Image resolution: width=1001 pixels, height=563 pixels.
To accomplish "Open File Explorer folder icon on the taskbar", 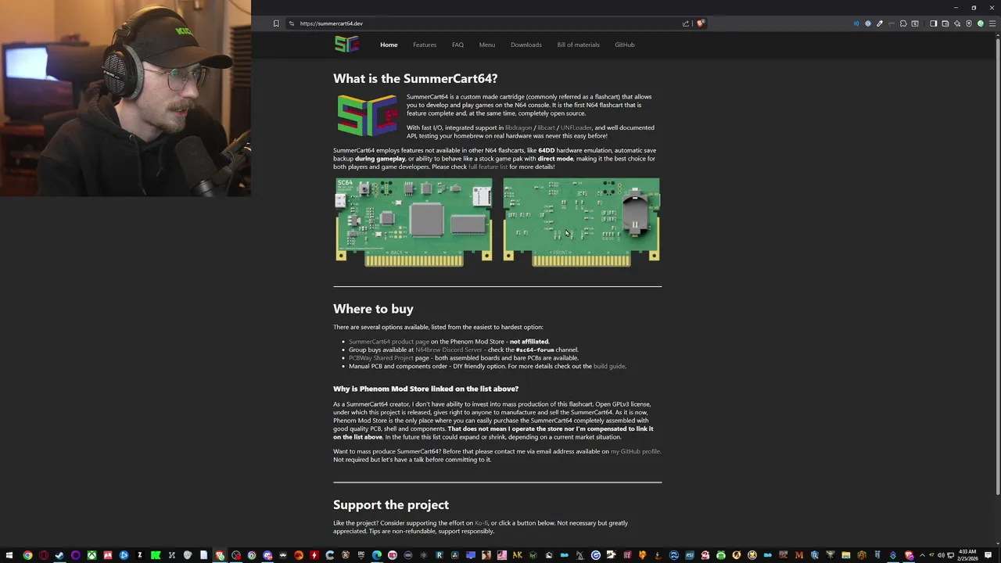I will point(845,555).
